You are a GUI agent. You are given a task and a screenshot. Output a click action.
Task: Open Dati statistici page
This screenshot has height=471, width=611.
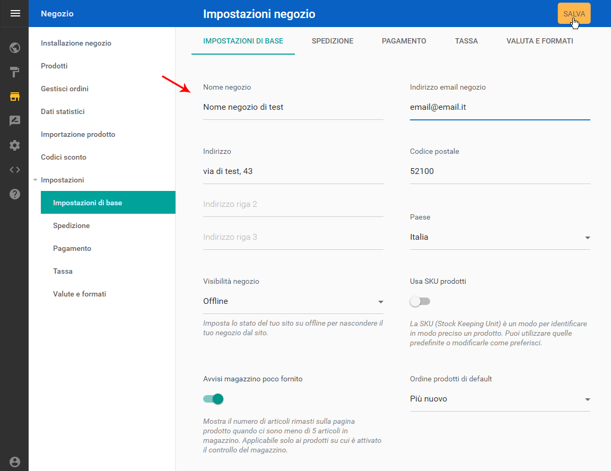63,111
